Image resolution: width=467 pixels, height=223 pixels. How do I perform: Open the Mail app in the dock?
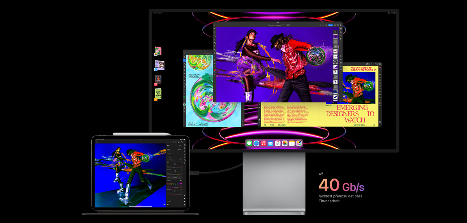[270, 144]
